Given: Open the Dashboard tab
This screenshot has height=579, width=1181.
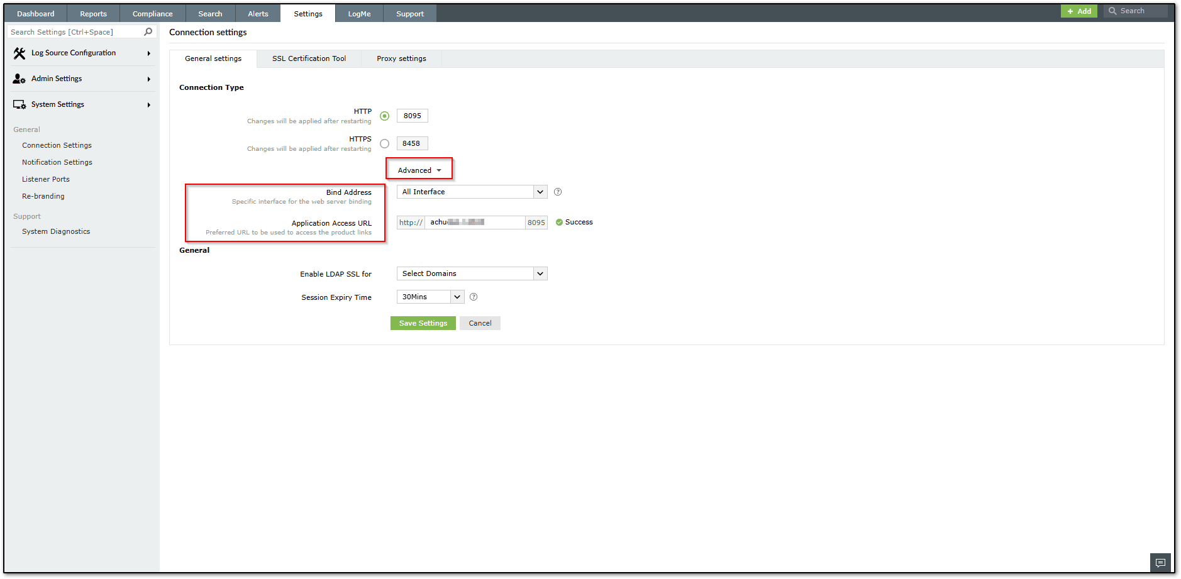Looking at the screenshot, I should coord(36,14).
